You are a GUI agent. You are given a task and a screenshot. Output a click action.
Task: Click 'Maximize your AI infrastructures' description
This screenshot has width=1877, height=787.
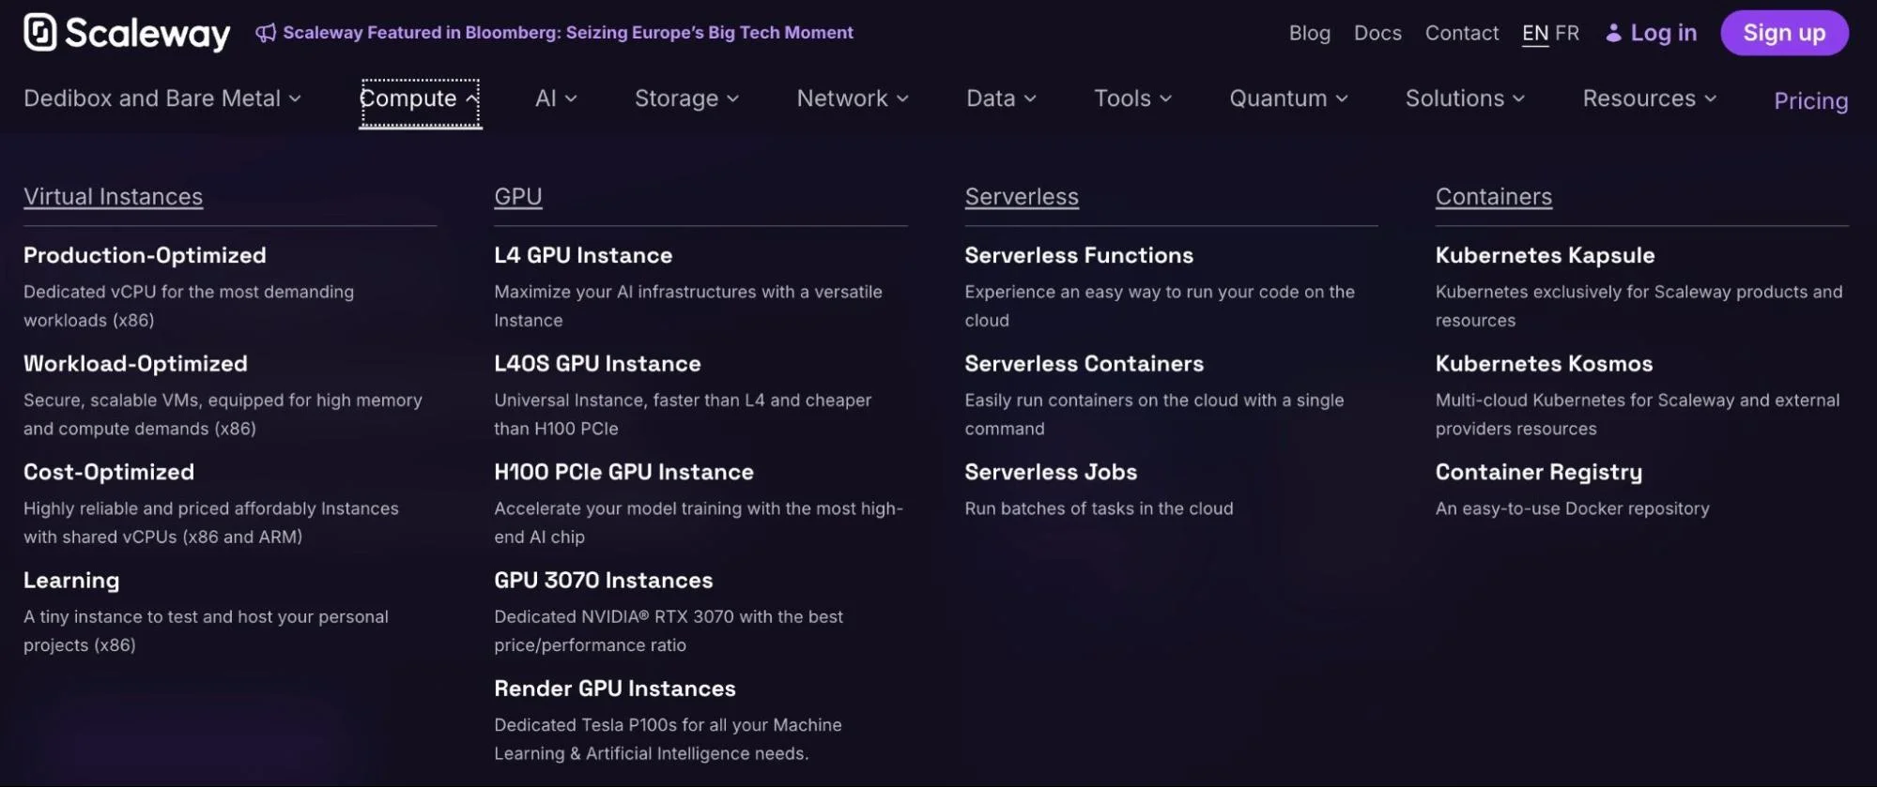coord(688,306)
